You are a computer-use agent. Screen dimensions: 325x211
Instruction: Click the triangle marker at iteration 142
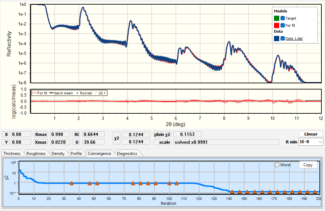coord(232,192)
